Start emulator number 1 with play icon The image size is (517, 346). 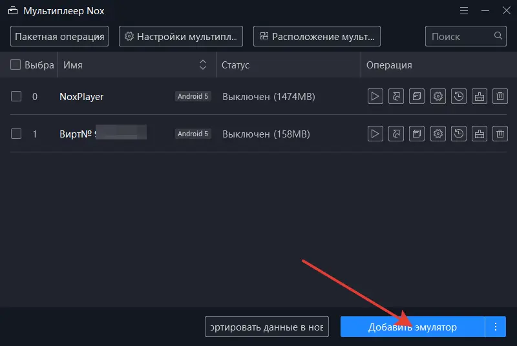375,134
